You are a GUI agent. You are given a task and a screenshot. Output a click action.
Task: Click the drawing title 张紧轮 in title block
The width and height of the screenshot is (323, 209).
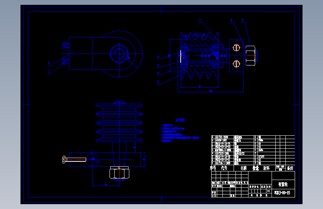click(283, 184)
